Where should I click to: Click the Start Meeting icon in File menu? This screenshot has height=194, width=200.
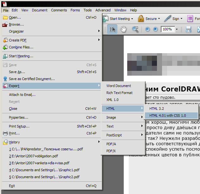click(x=5, y=56)
